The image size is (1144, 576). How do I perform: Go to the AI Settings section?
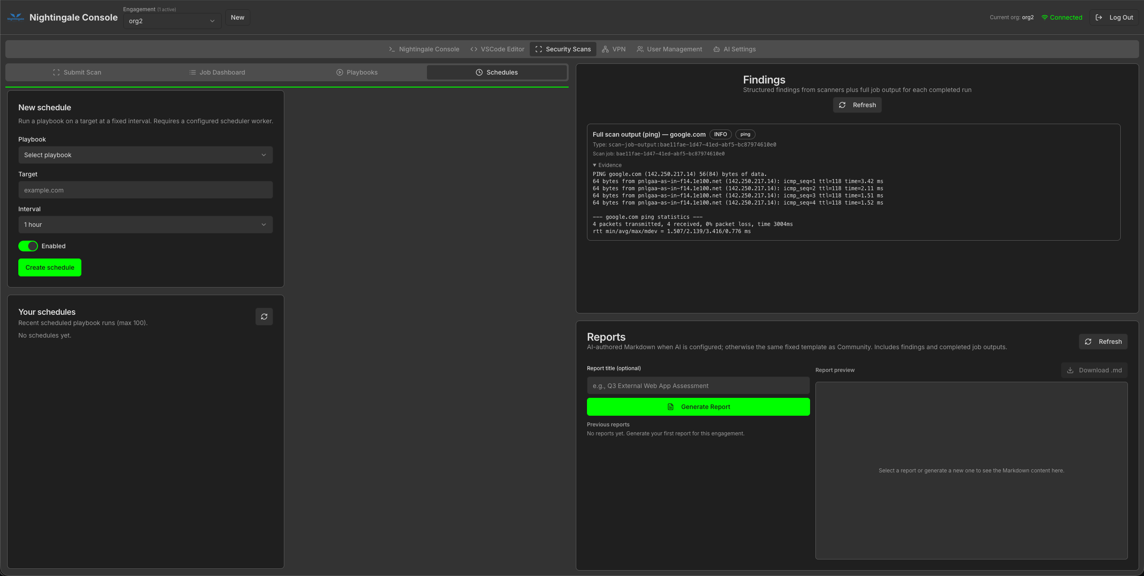[735, 49]
